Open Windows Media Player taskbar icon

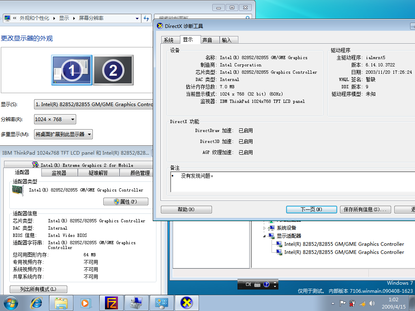click(86, 303)
